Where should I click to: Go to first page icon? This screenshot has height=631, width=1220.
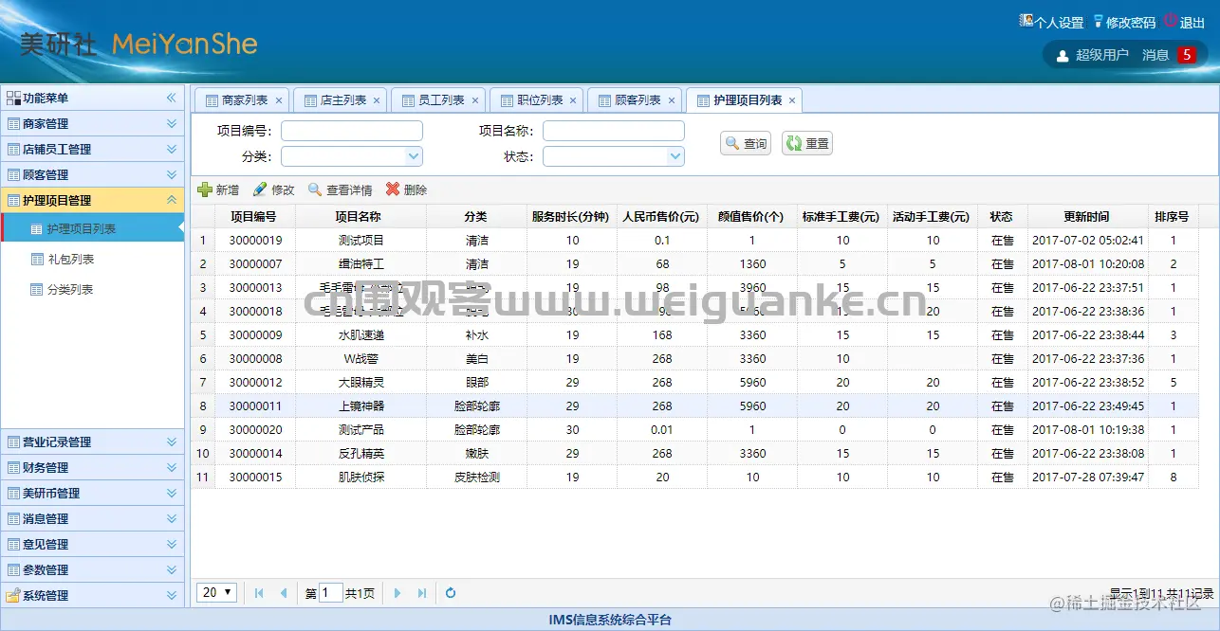[259, 593]
